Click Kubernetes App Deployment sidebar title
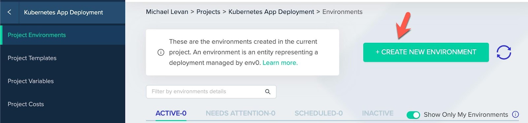 pyautogui.click(x=63, y=12)
